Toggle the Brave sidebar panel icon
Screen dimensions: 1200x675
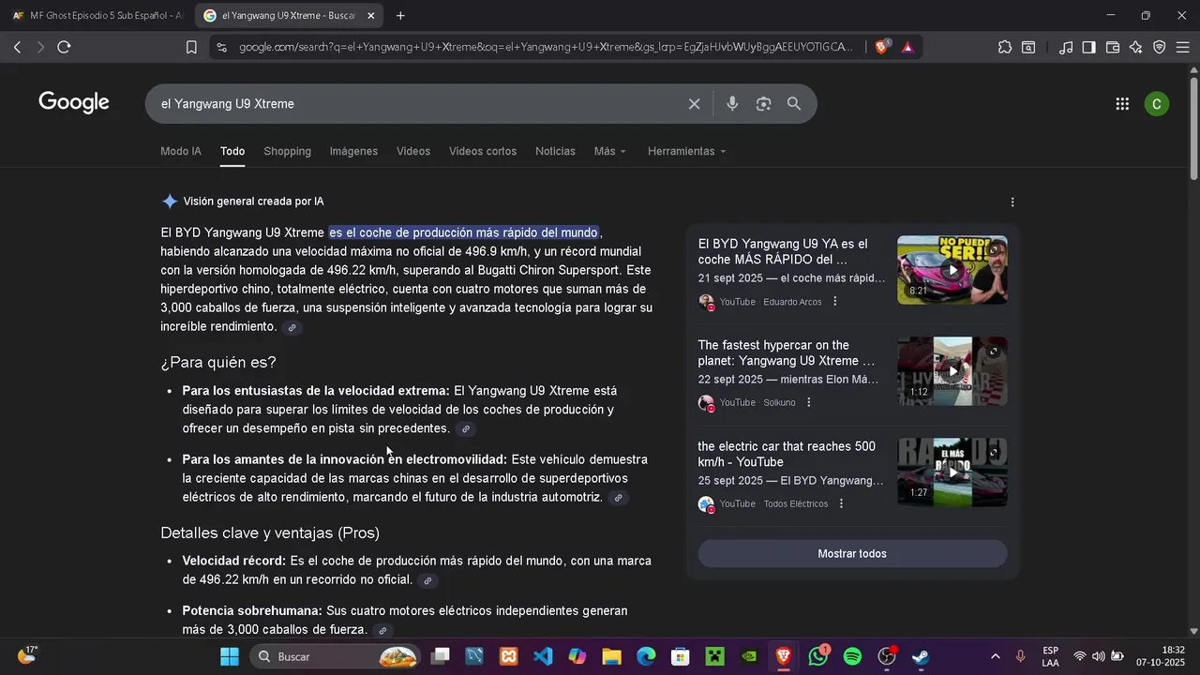point(1089,47)
